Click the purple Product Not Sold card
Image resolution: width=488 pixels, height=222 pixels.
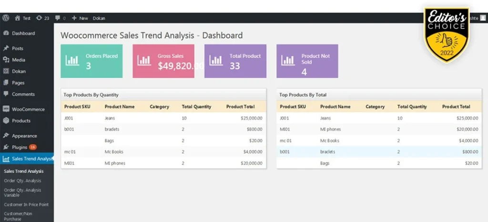(307, 61)
